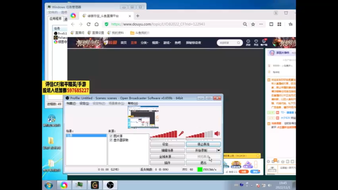This screenshot has width=338, height=190.
Task: Open OBS 帮助(H) menu
Action: coord(133,103)
